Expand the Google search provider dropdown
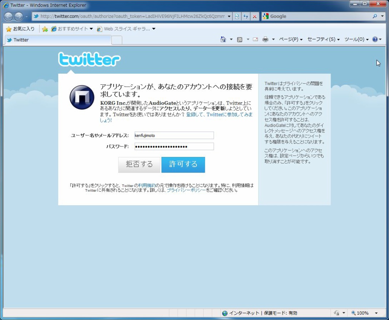Screen dimensions: 389x320 coord(382,16)
